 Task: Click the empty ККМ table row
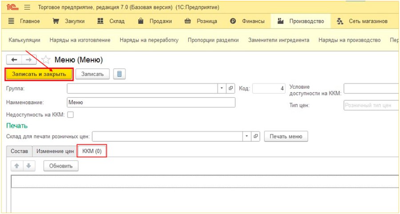pyautogui.click(x=205, y=182)
